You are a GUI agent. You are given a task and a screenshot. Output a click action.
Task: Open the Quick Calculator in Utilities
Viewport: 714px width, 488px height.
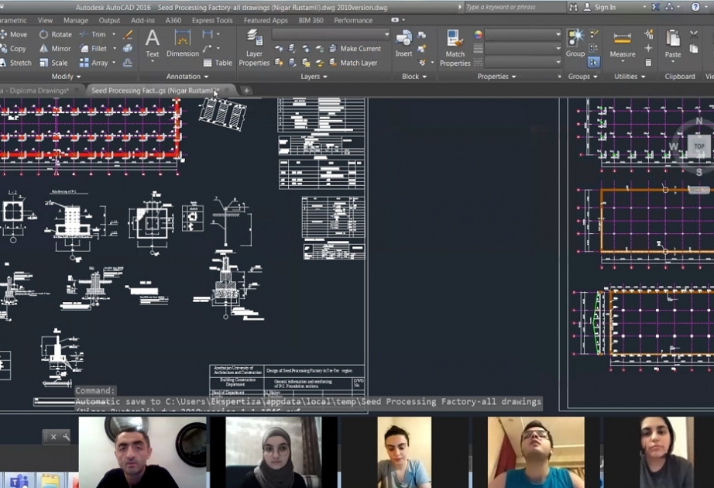click(648, 63)
